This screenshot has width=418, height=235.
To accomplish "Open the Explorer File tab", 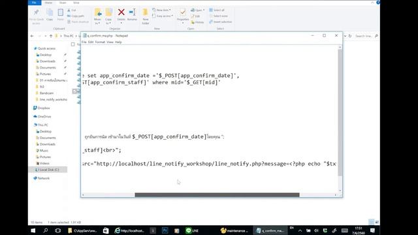I will [35, 3].
